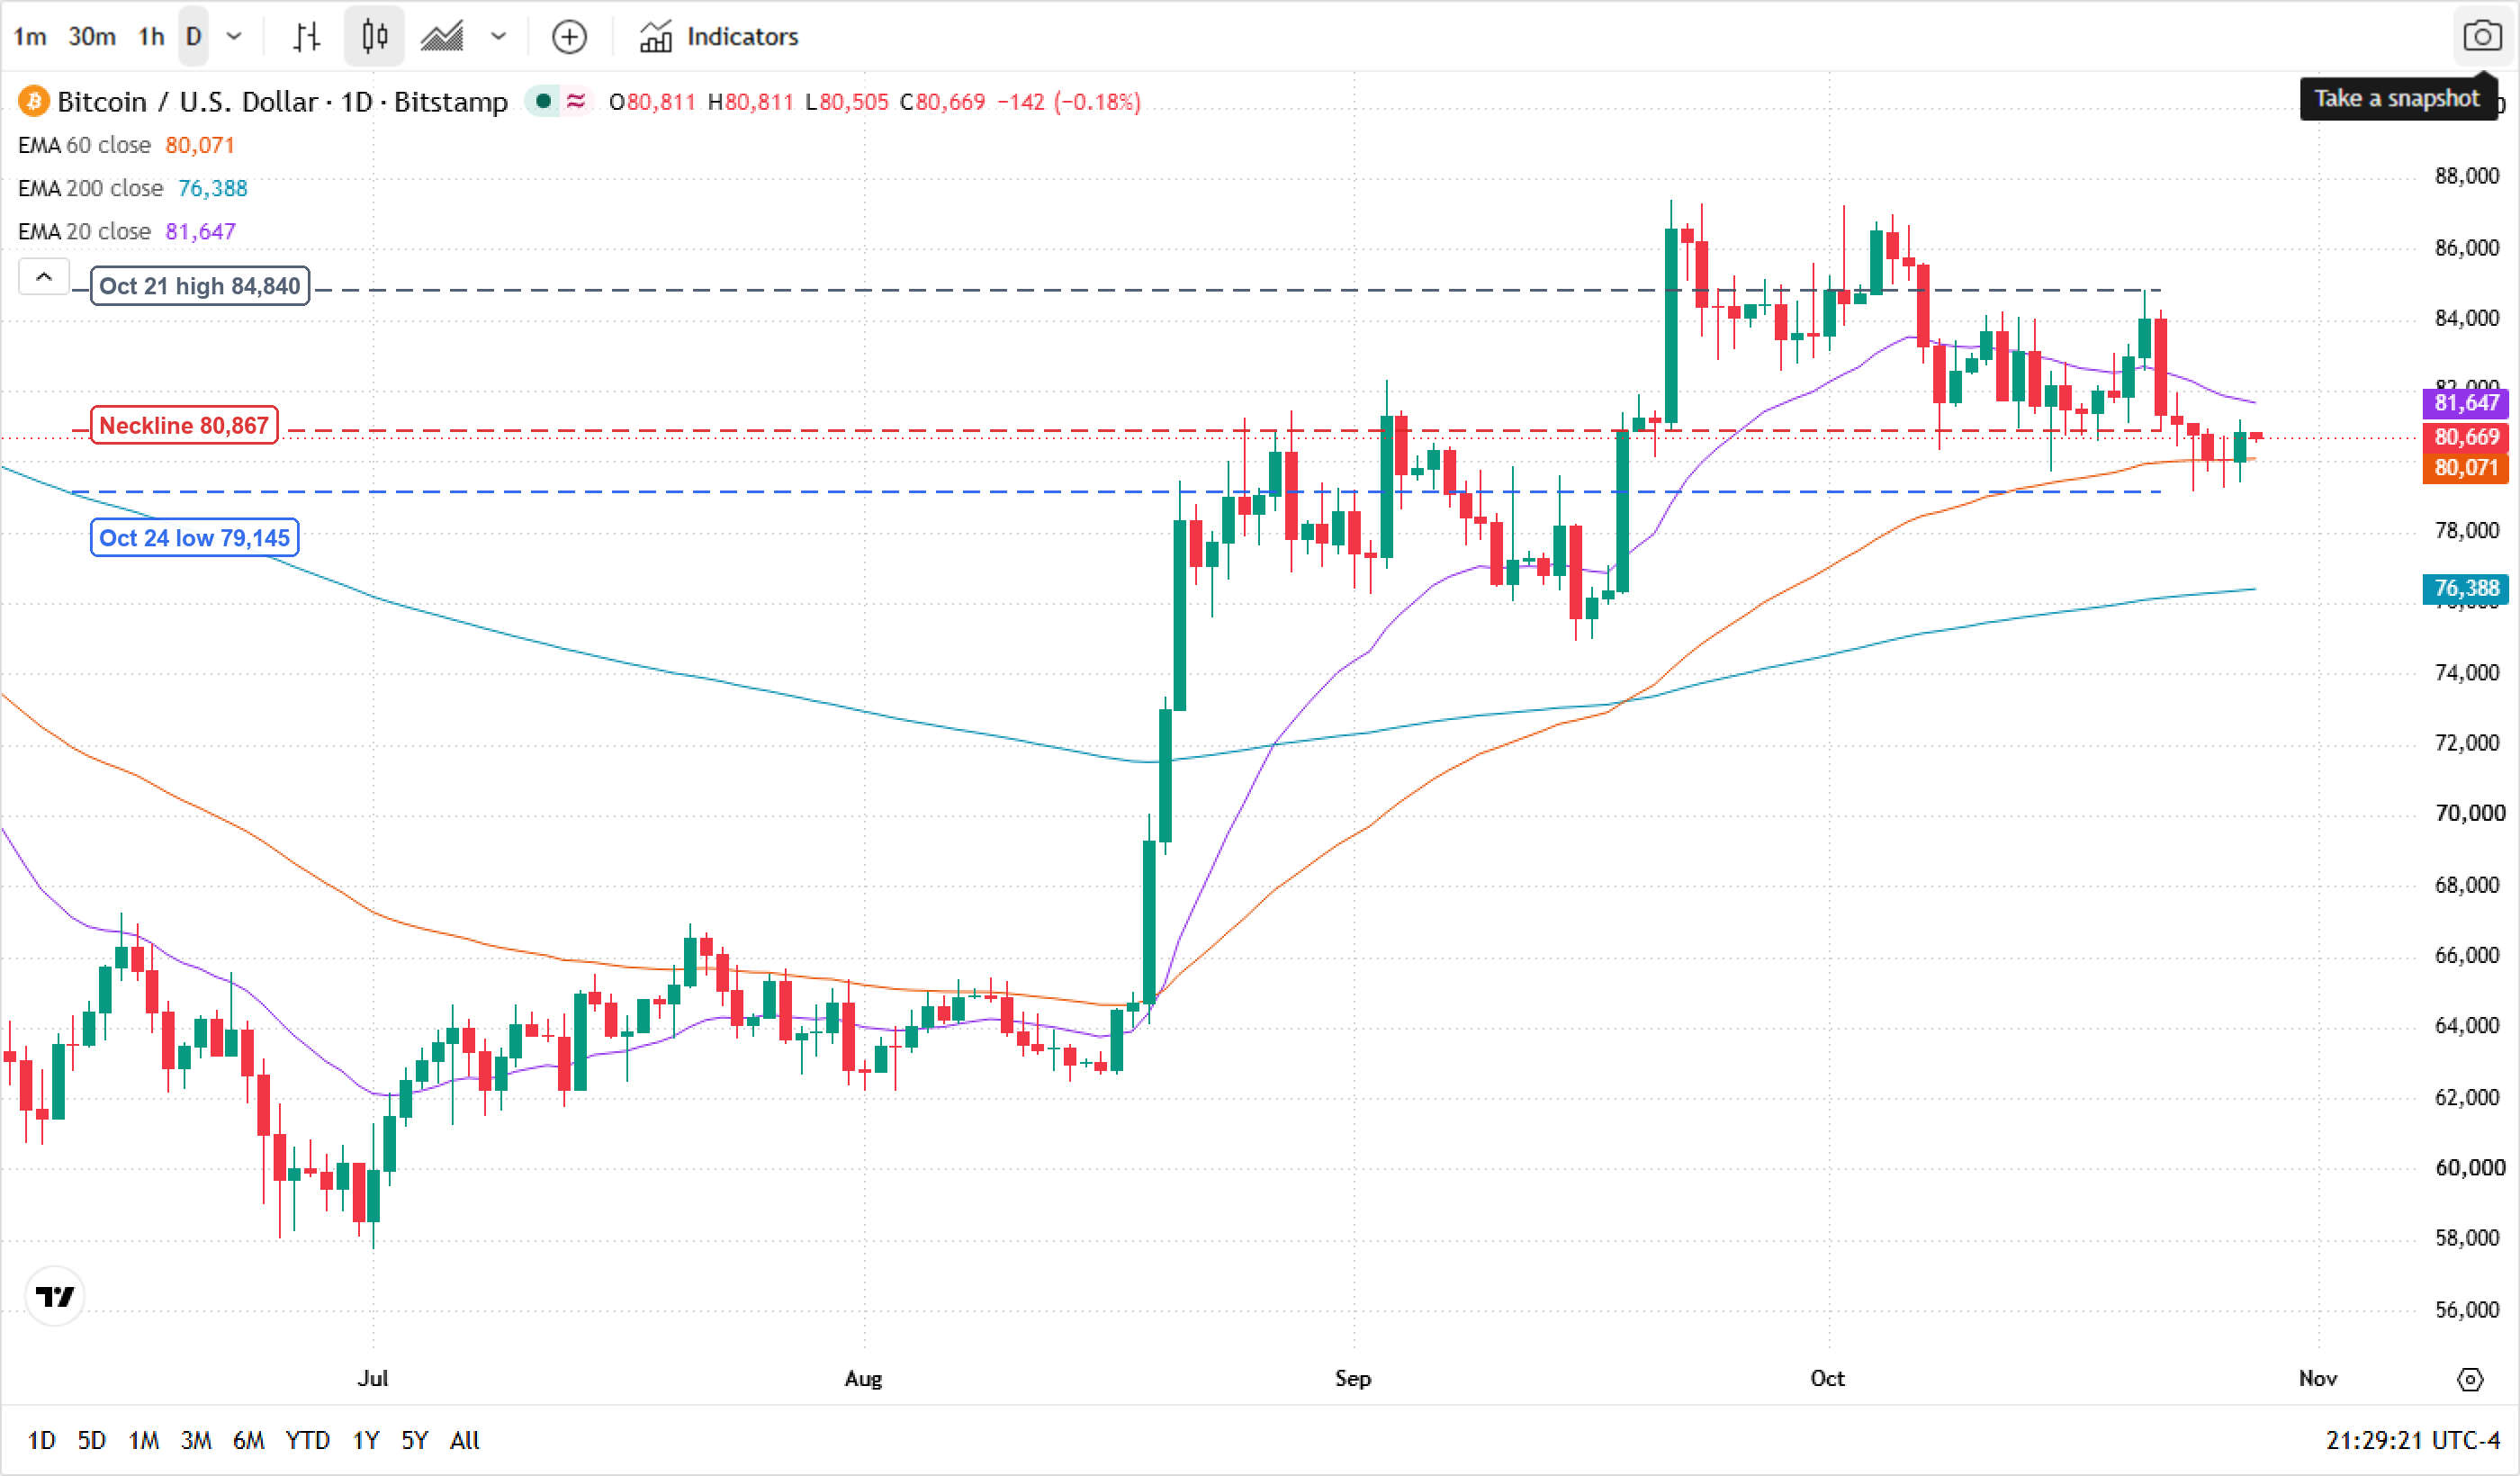Select the EMA 60 close indicator legend

126,145
